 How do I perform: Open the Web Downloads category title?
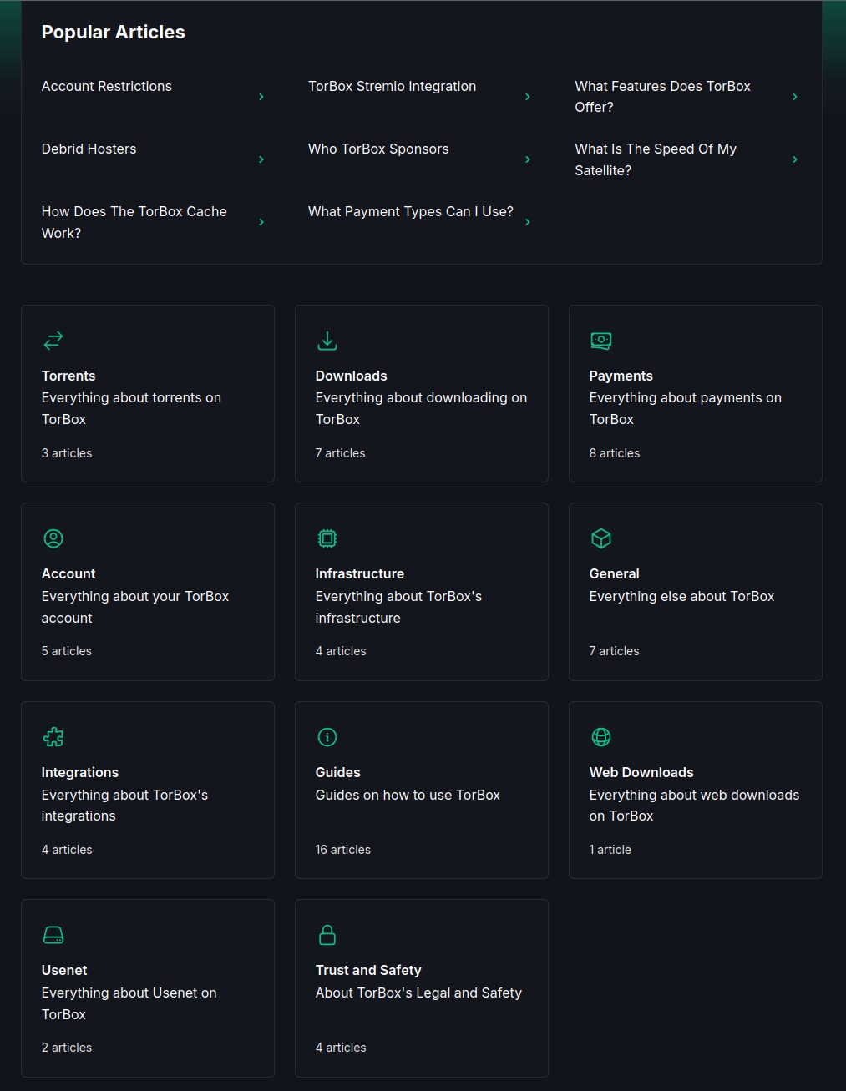[641, 772]
